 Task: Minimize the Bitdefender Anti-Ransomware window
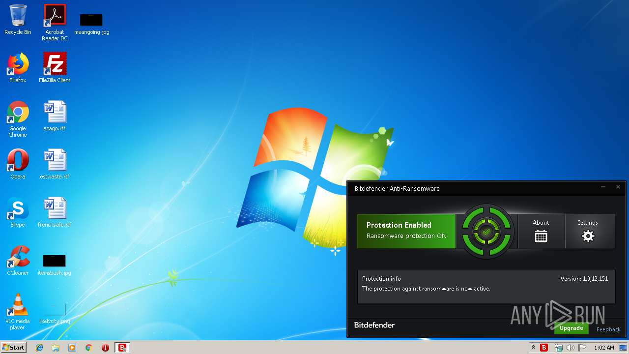coord(603,187)
